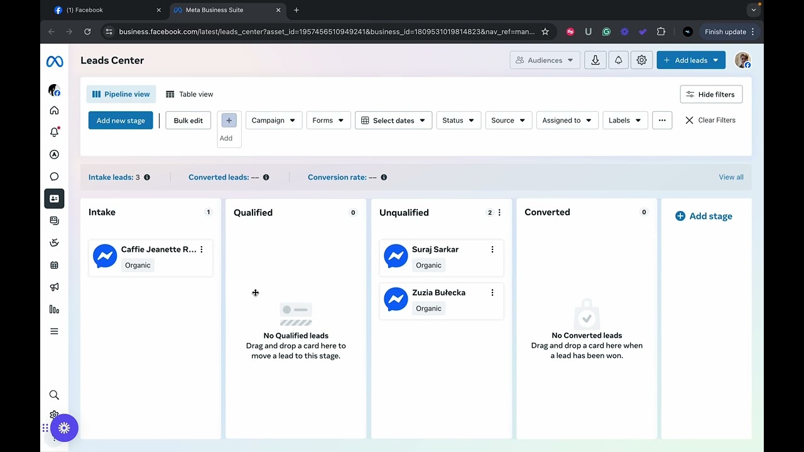Viewport: 804px width, 452px height.
Task: Open options for Suraj Sarkar lead card
Action: point(492,249)
